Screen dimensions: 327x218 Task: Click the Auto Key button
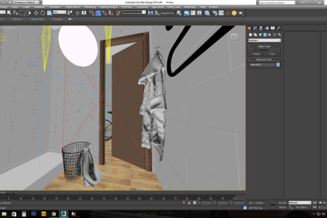click(282, 203)
